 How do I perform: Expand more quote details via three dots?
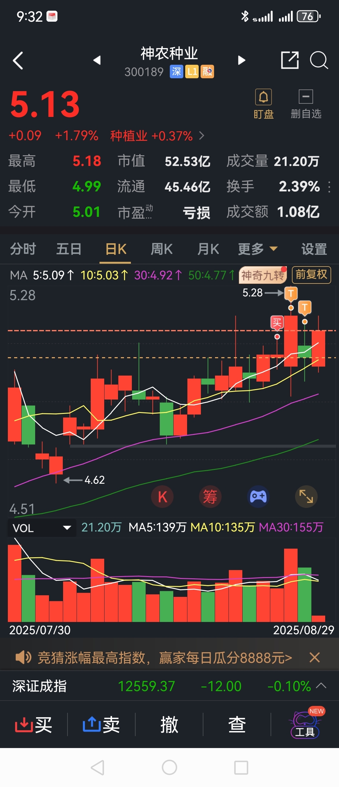329,187
